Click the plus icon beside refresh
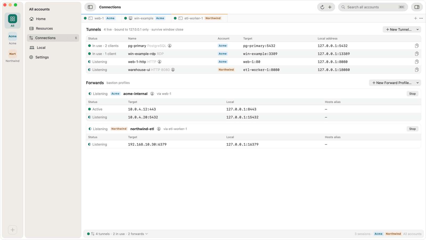The width and height of the screenshot is (426, 240). click(x=330, y=7)
